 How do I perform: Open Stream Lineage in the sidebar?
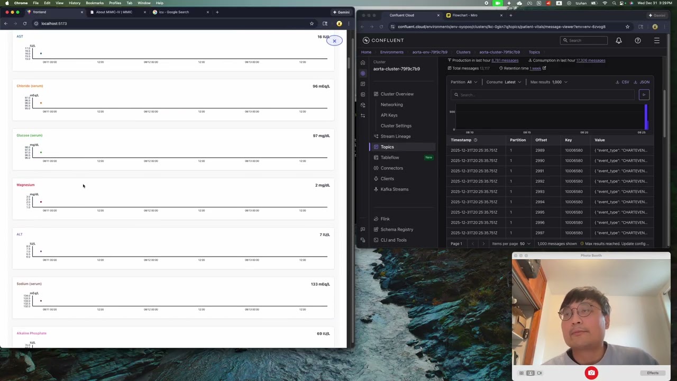(396, 137)
